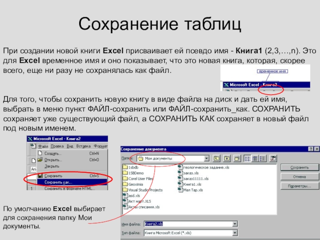Close the Сохранение документа dialog
320x240 pixels.
pyautogui.click(x=316, y=149)
